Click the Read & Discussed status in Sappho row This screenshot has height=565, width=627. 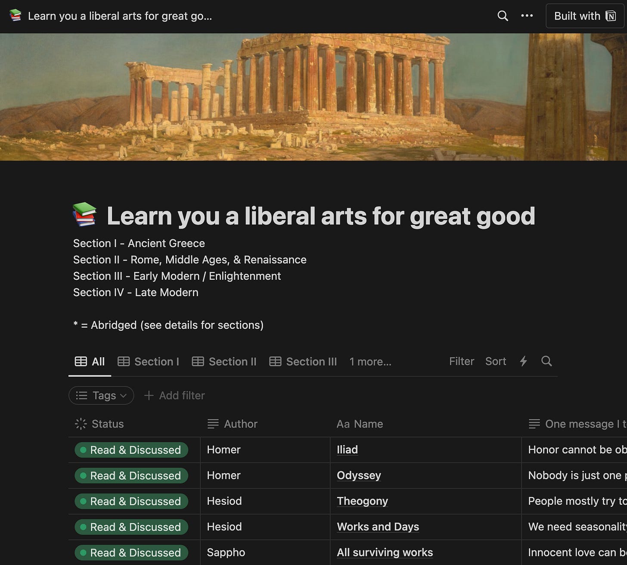click(131, 553)
